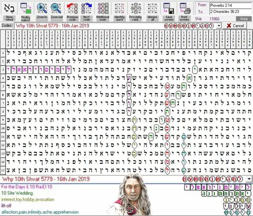The height and width of the screenshot is (216, 253).
Task: Click the legend entry affection,pain,infirmity,ache,apprehension
Action: 40,212
